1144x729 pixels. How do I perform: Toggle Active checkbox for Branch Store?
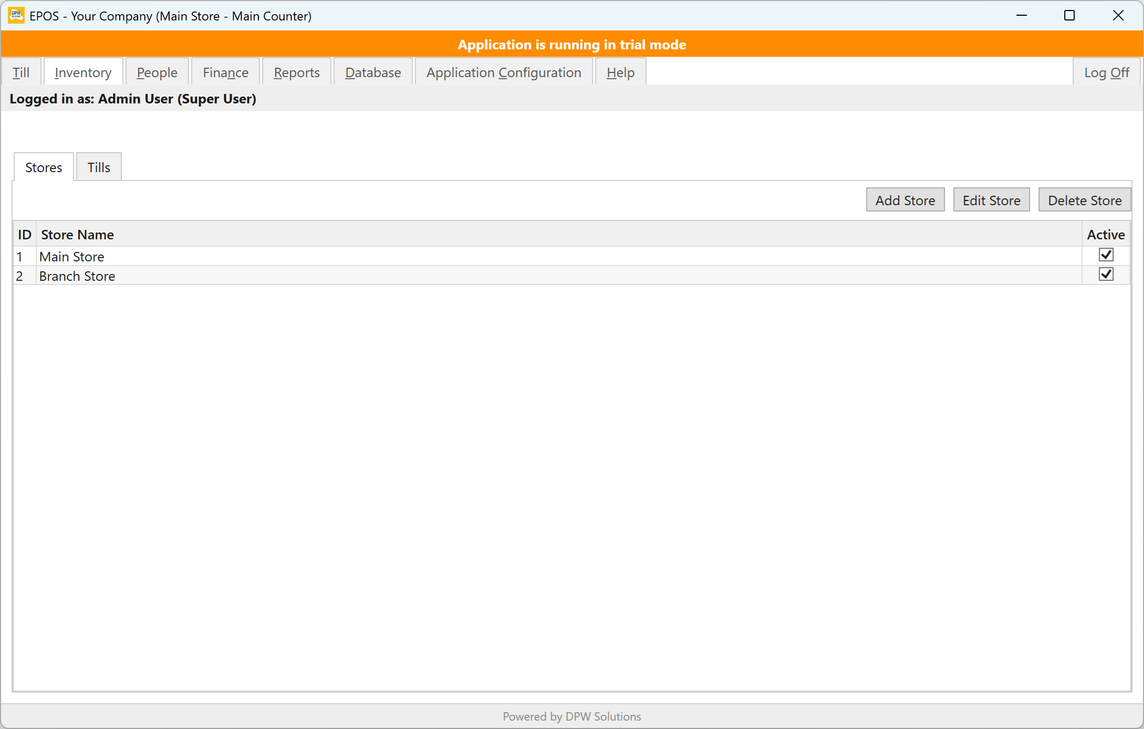click(x=1106, y=274)
